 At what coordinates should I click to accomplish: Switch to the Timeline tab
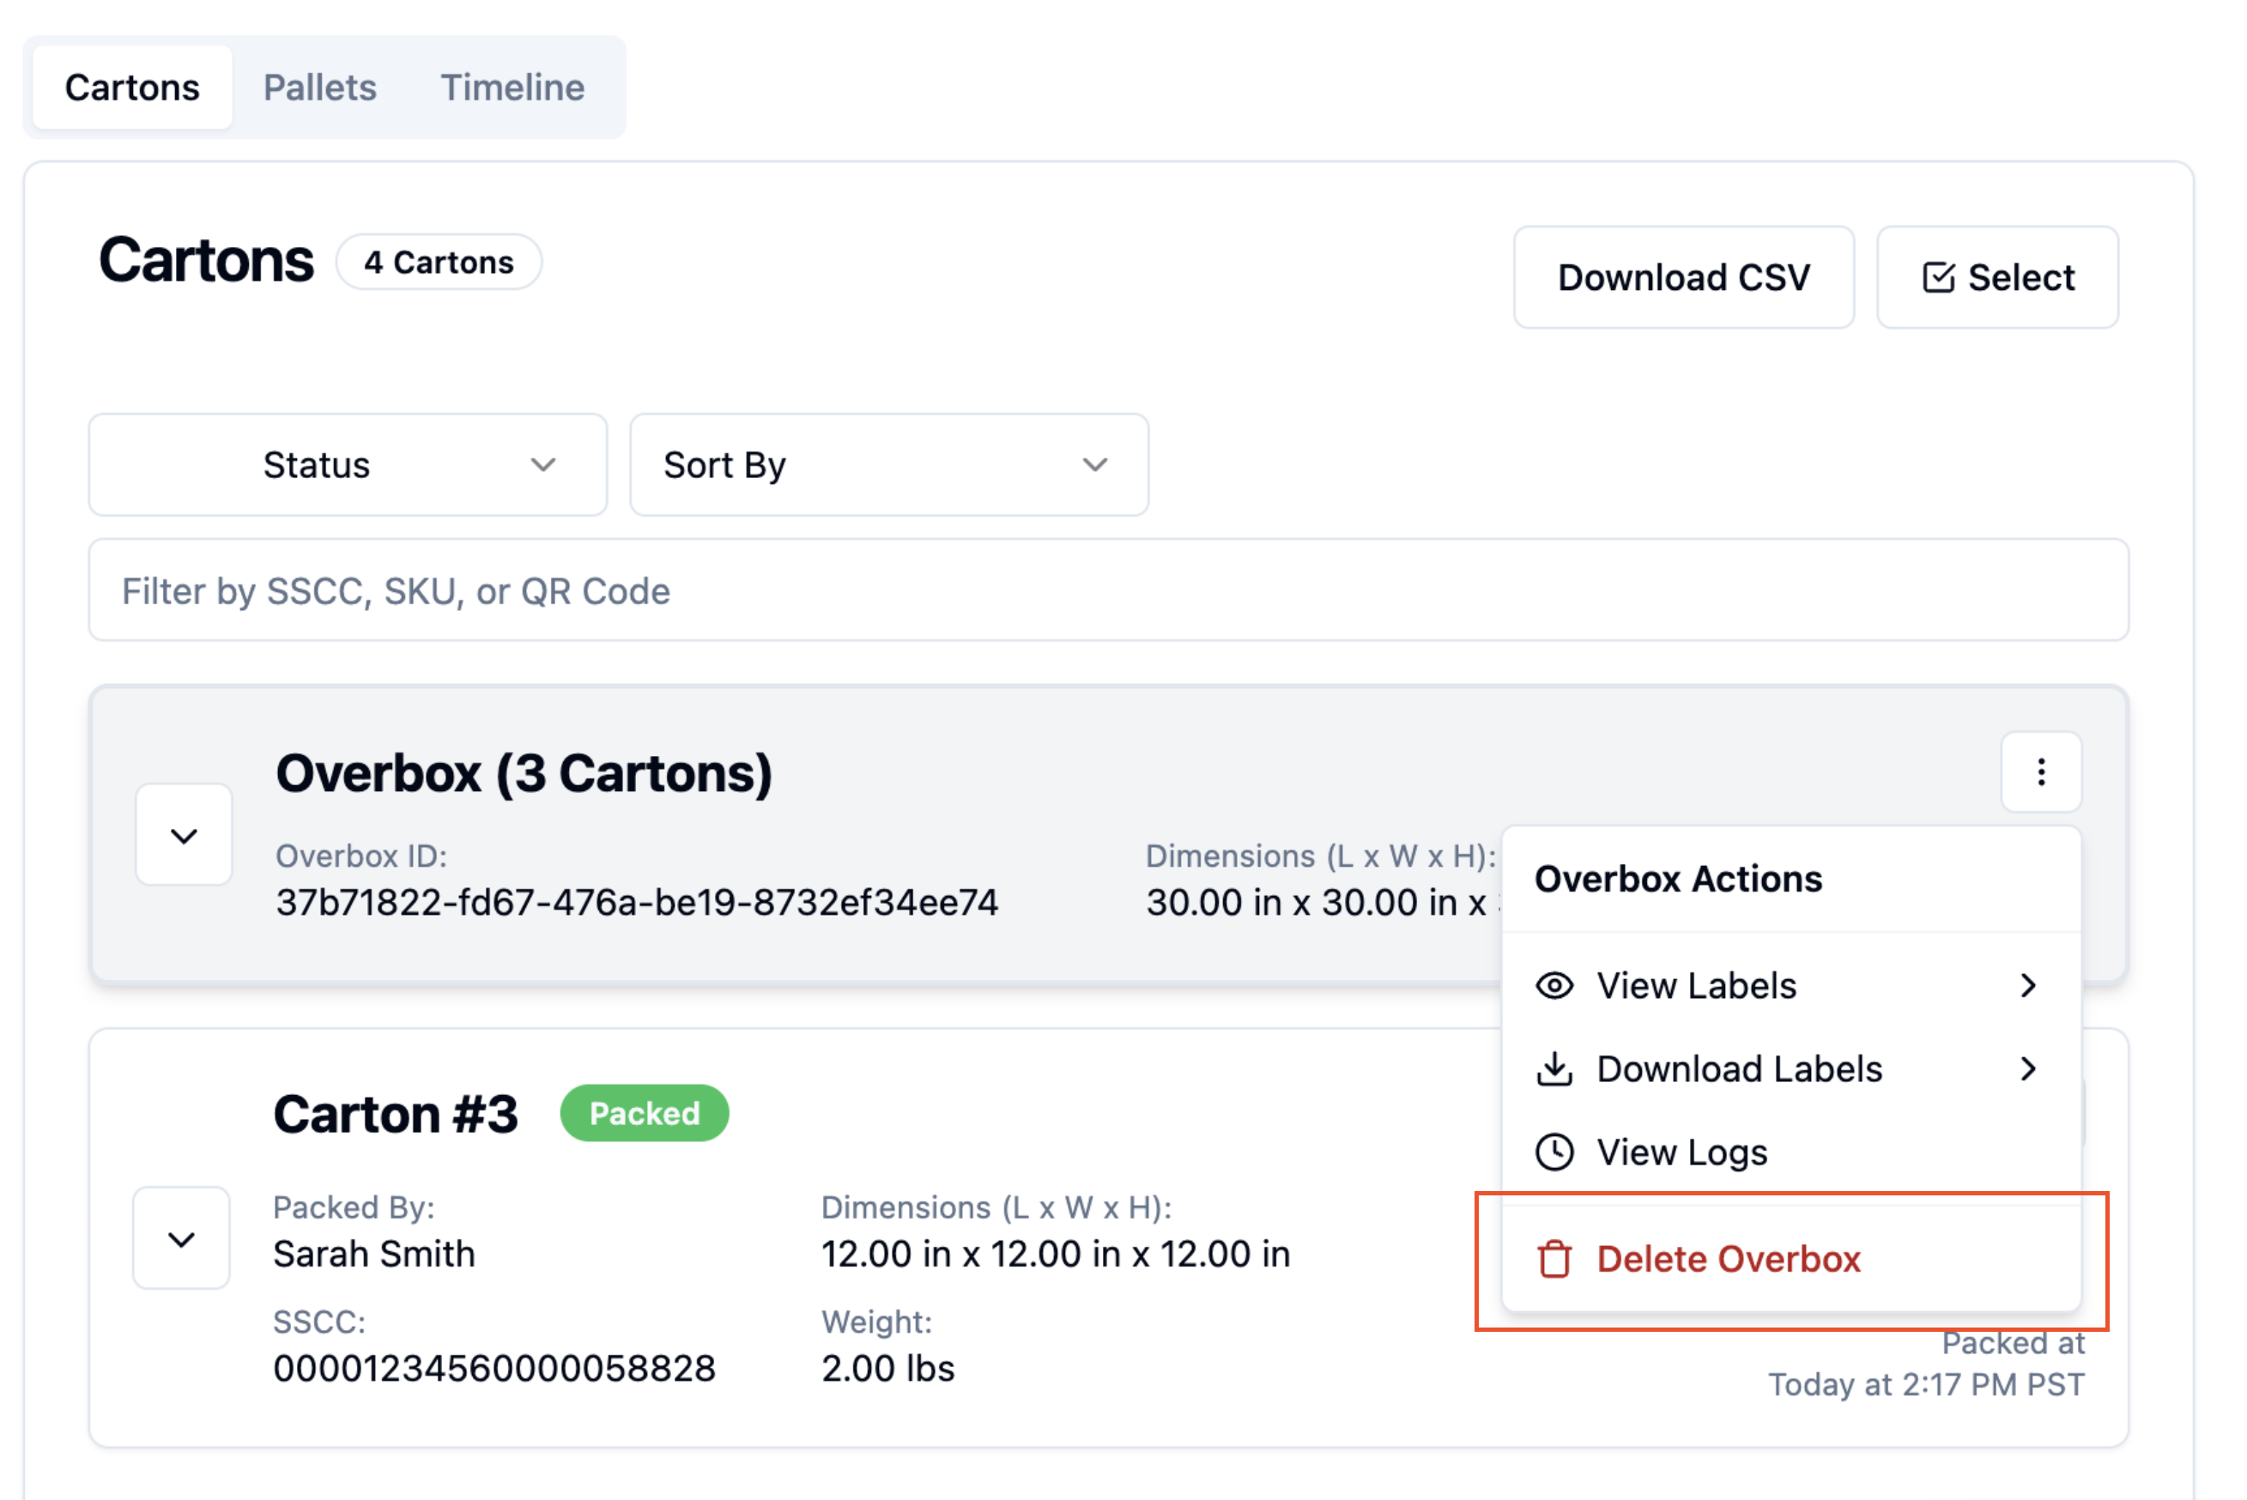click(x=512, y=87)
